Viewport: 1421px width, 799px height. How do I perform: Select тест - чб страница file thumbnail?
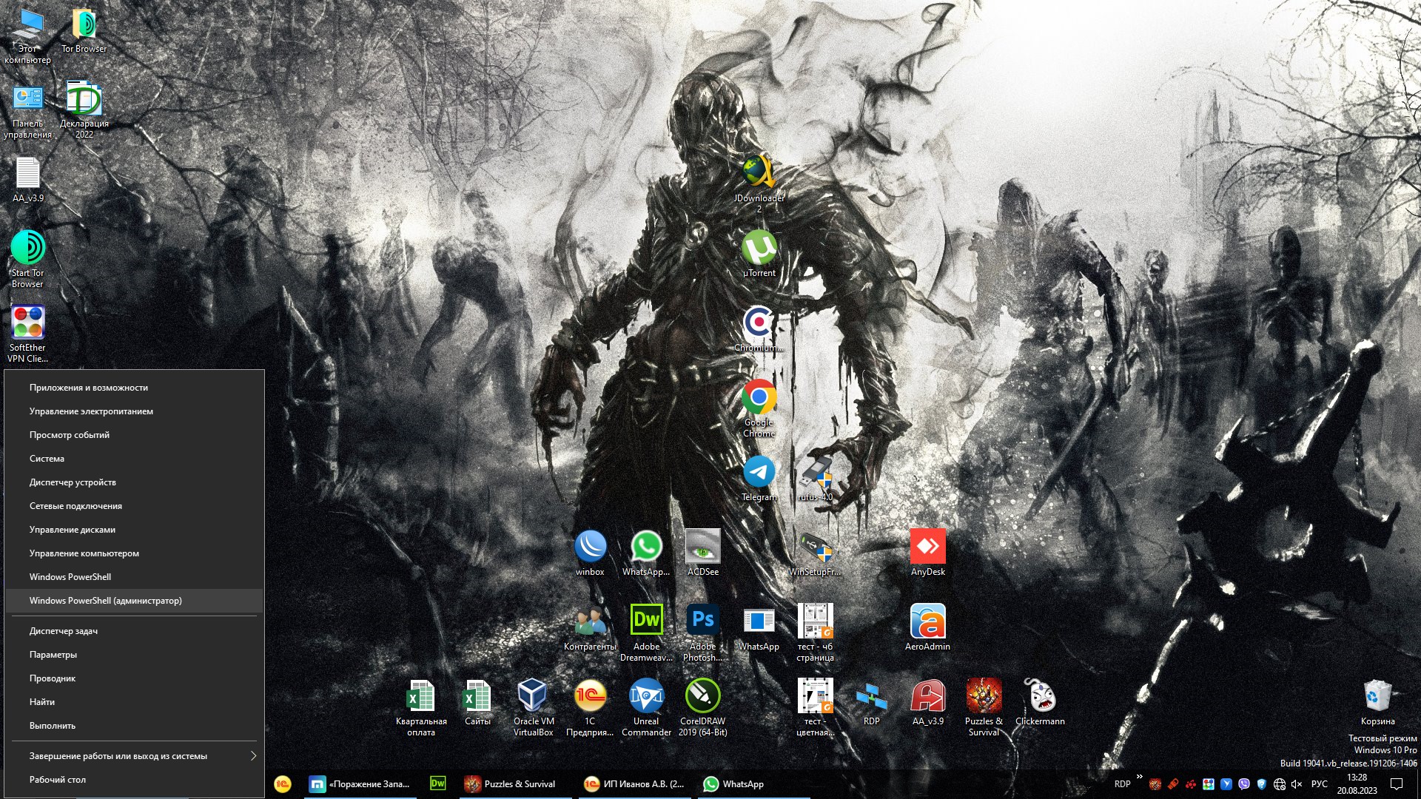pyautogui.click(x=816, y=633)
